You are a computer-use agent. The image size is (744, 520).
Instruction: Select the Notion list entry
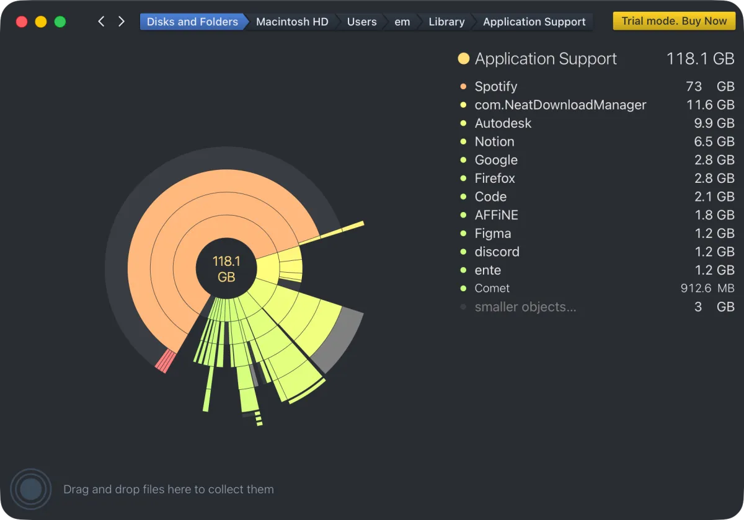(x=494, y=142)
